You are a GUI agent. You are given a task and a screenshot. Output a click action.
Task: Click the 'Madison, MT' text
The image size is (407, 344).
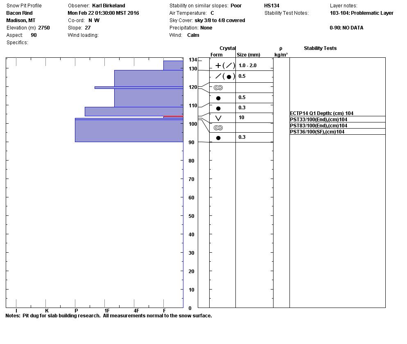[21, 20]
